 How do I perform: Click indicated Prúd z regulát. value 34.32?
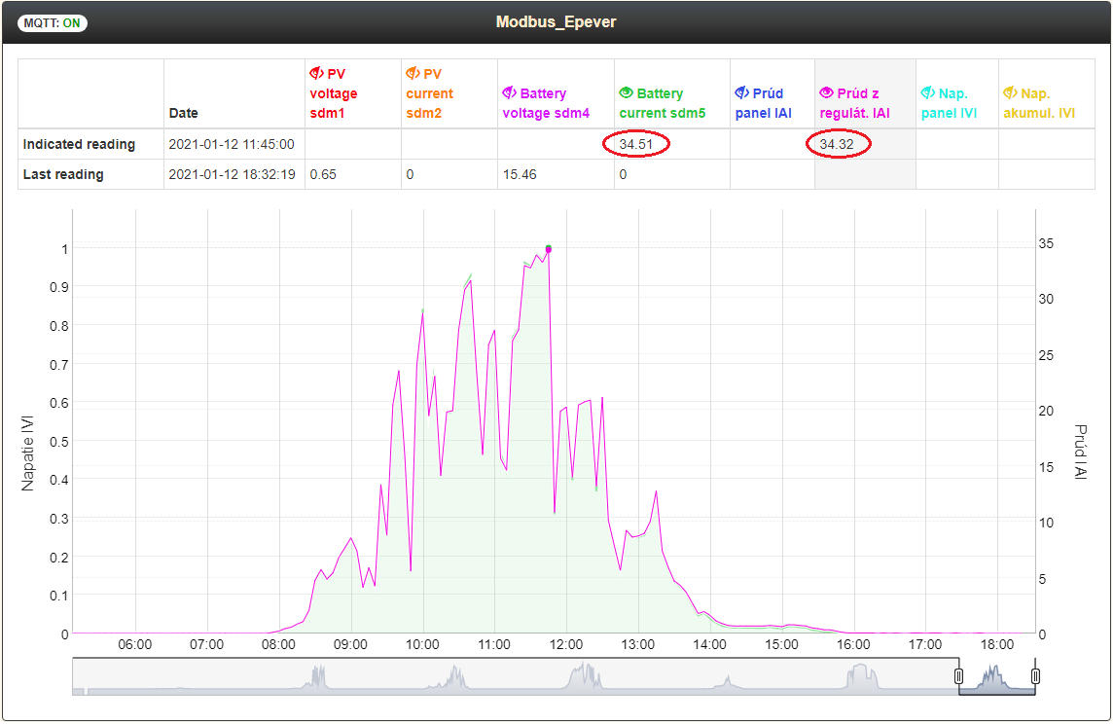(837, 144)
